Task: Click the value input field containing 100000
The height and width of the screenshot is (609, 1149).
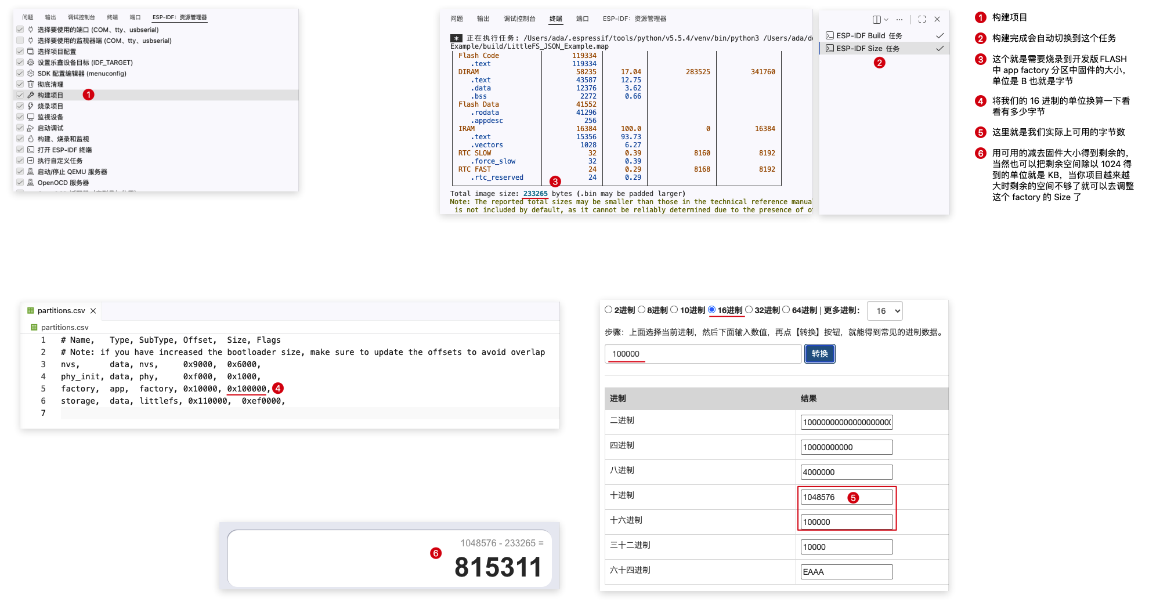Action: point(703,354)
